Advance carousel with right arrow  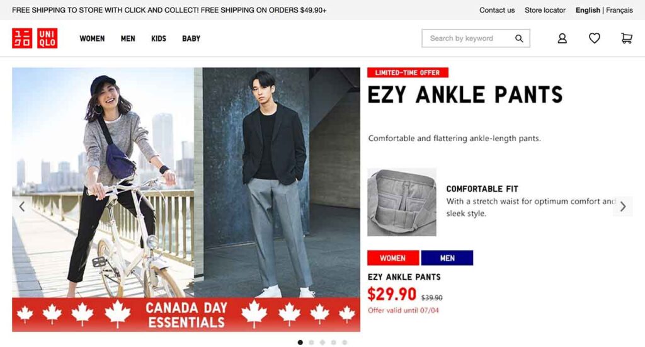pyautogui.click(x=622, y=207)
